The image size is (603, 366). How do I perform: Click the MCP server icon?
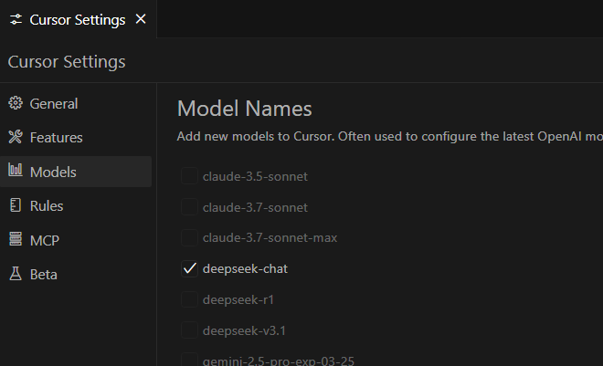coord(16,239)
